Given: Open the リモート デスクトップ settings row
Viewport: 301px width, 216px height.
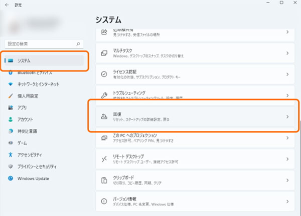Looking at the screenshot, I should [x=195, y=159].
